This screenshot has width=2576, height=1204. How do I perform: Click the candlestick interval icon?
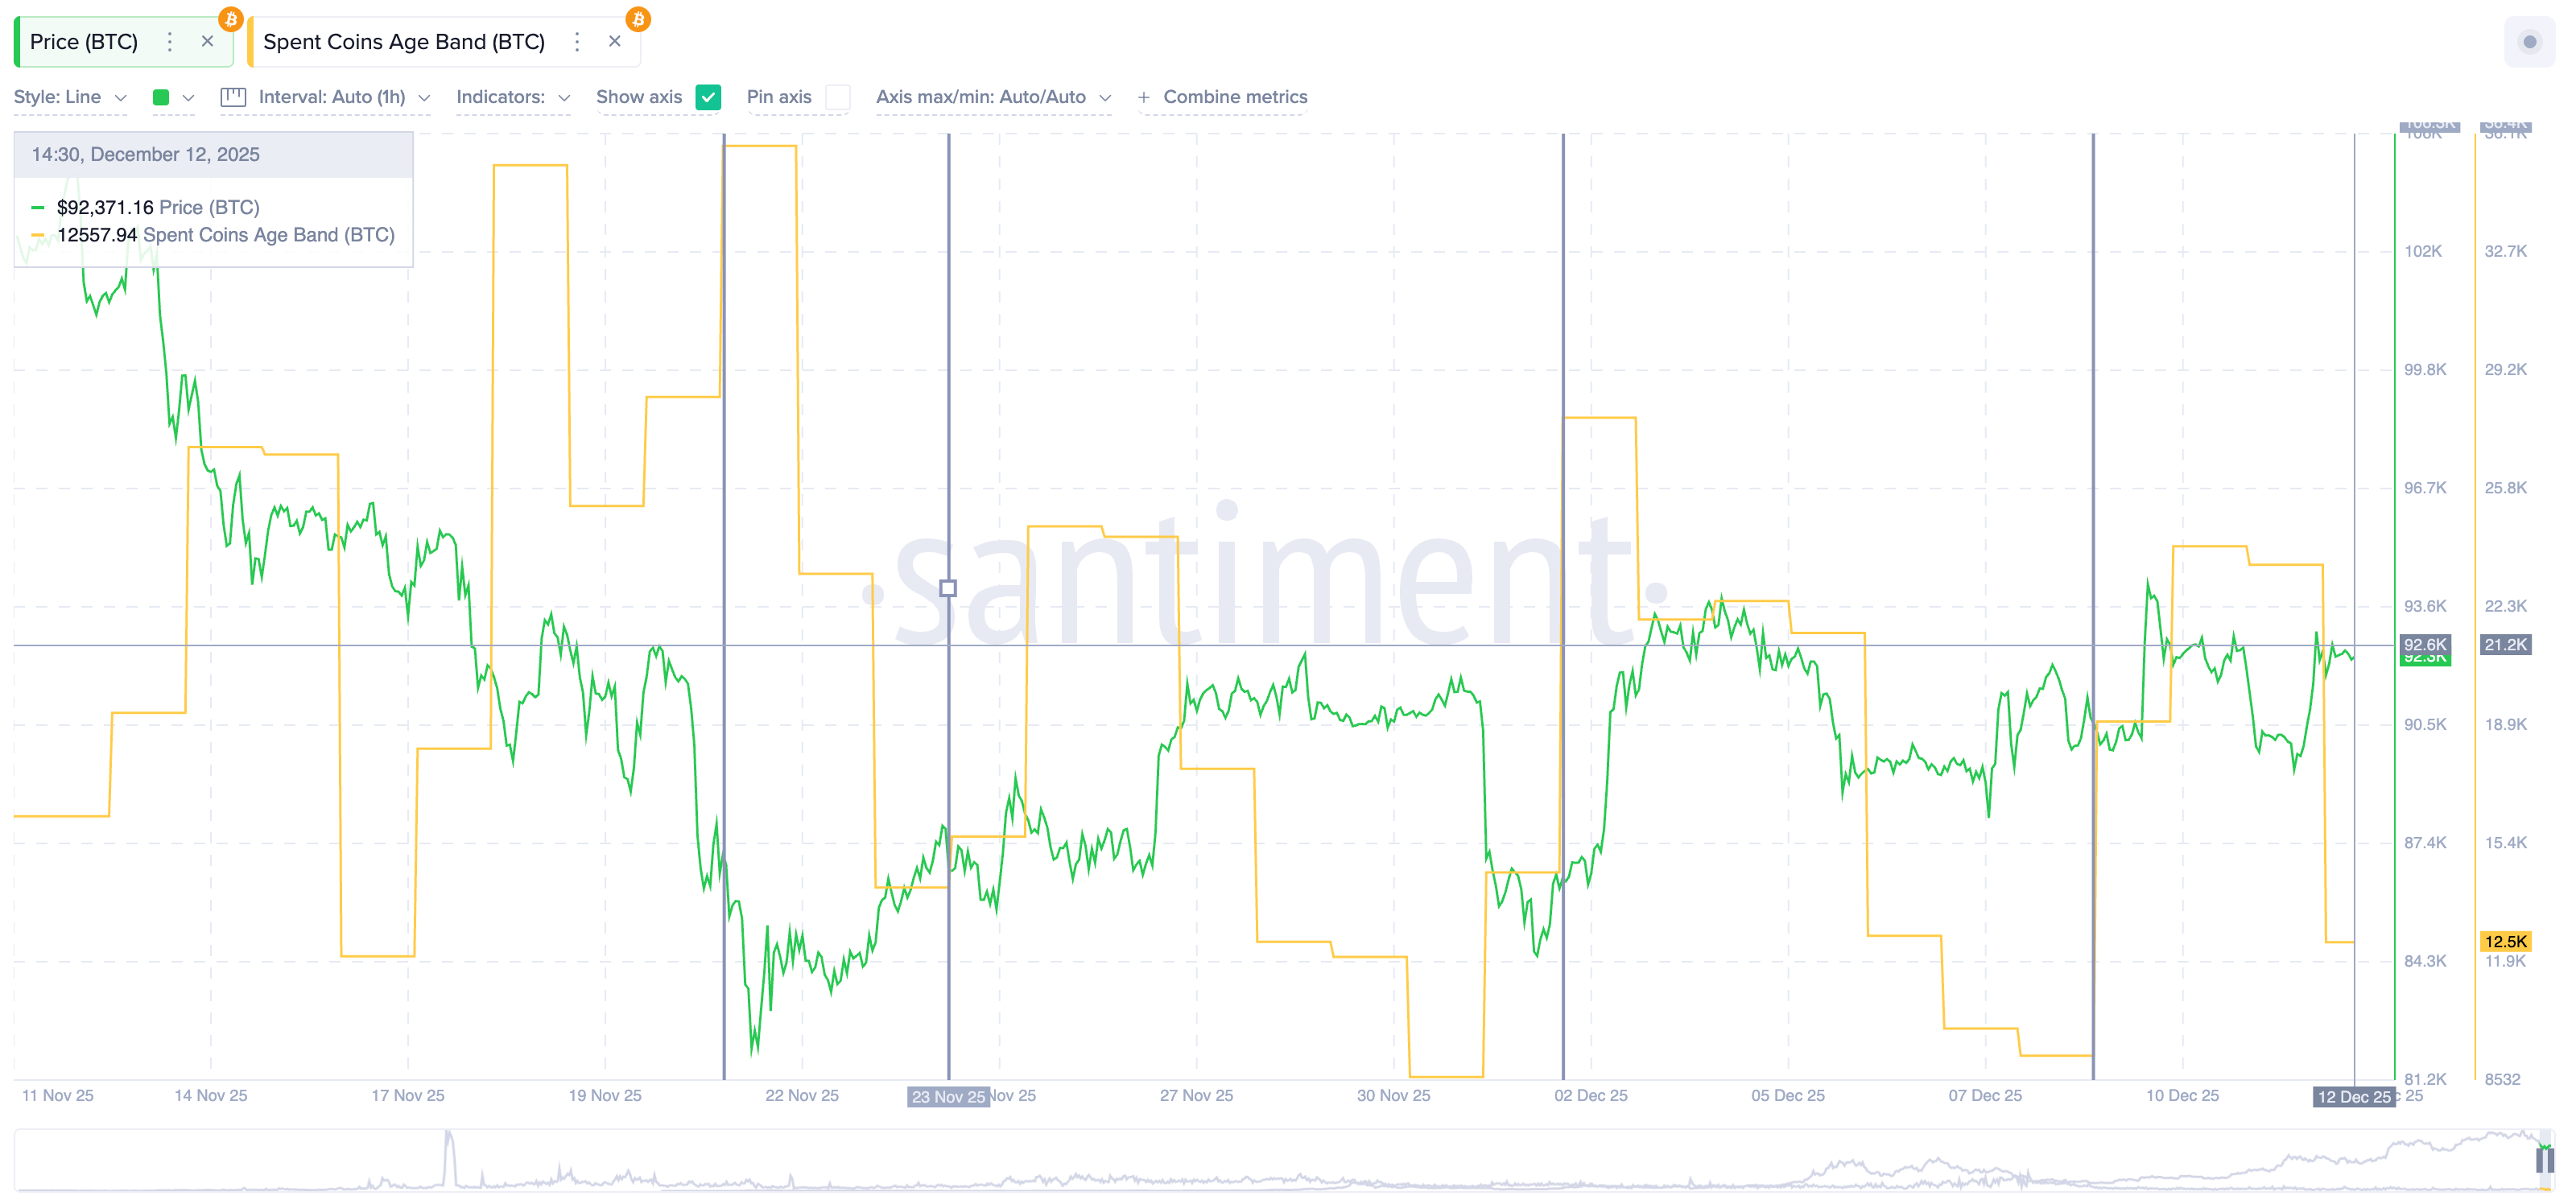tap(233, 97)
